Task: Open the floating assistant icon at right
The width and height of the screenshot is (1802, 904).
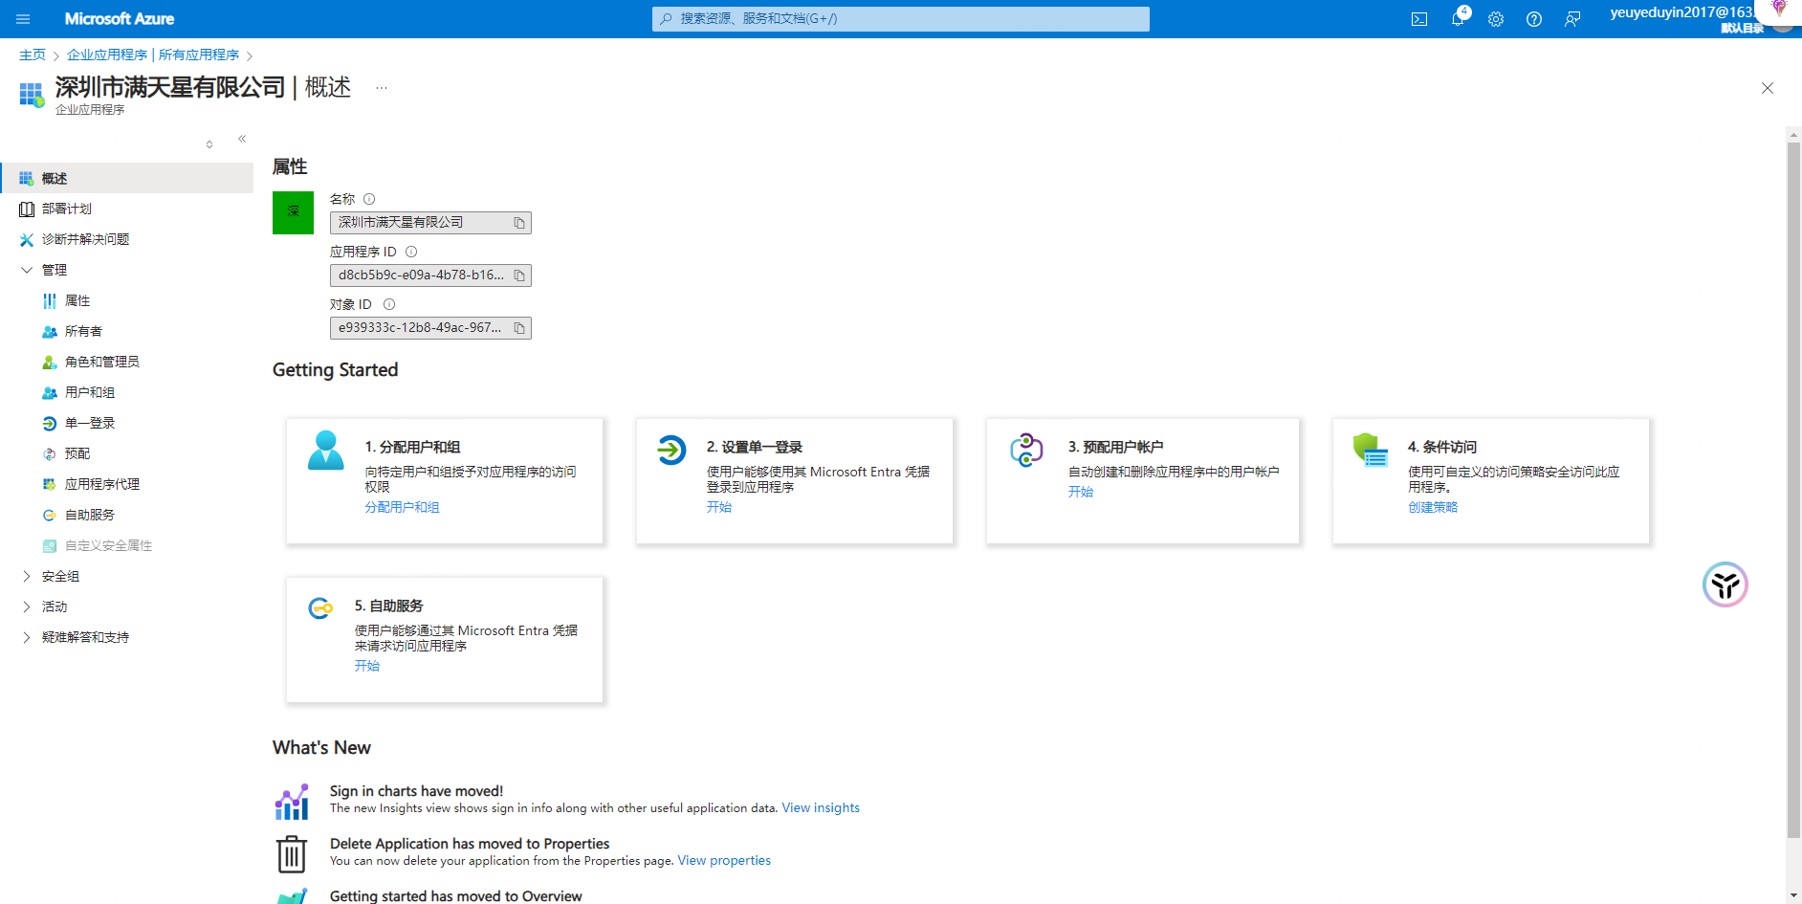Action: 1725,584
